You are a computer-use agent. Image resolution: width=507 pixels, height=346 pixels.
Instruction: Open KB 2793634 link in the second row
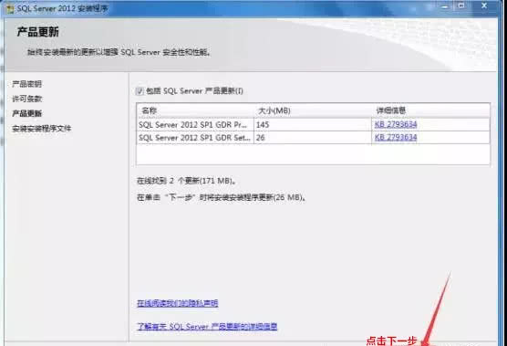click(x=396, y=138)
